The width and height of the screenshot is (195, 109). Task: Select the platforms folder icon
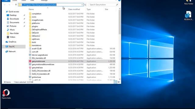(x=30, y=23)
